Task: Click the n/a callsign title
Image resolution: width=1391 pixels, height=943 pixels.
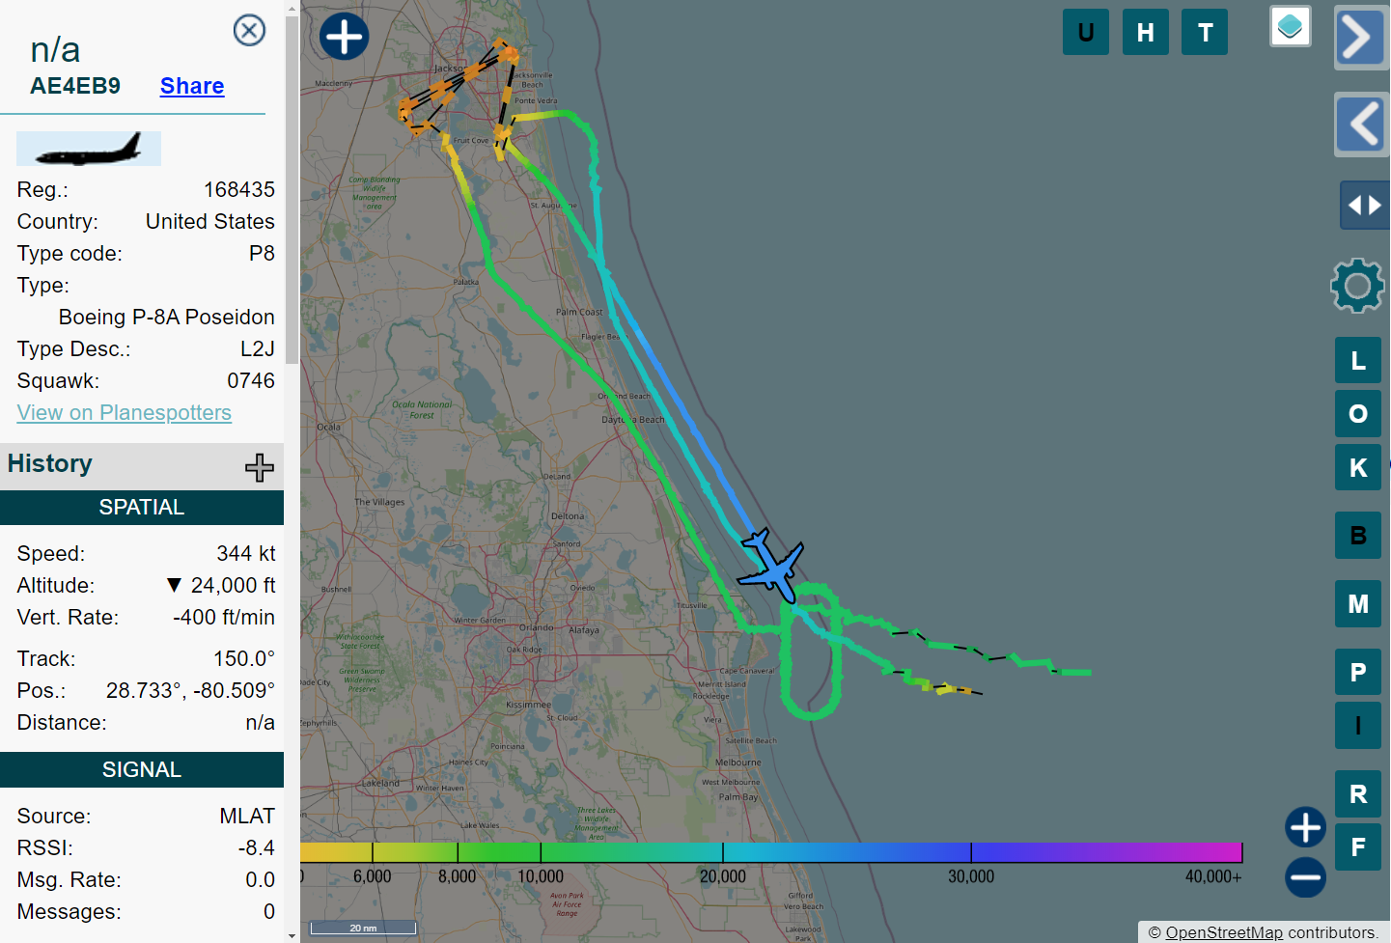Action: click(55, 49)
